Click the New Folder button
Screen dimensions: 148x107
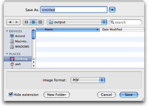(57, 95)
